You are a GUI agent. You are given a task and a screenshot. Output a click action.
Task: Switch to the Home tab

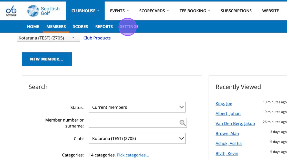click(x=33, y=27)
